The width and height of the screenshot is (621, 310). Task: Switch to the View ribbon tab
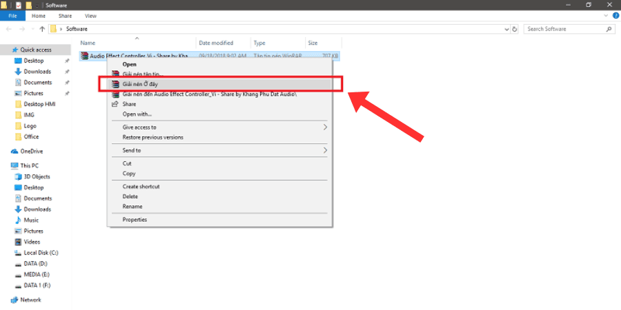point(90,16)
